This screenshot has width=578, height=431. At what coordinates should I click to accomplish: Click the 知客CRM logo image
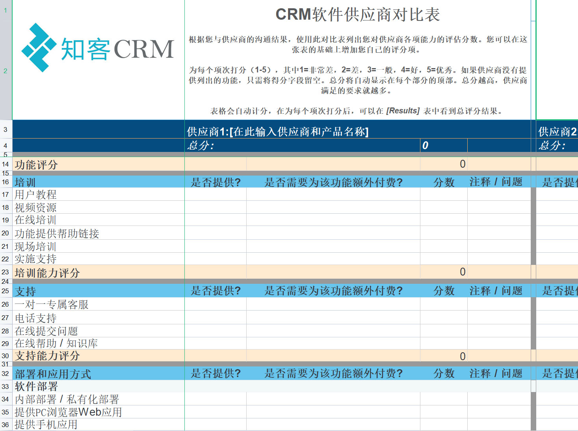98,48
